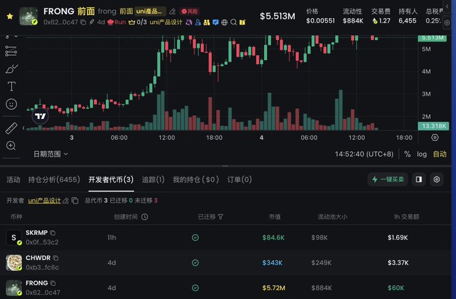Copy the FRONG address in table row
The image size is (456, 299).
pyautogui.click(x=53, y=283)
